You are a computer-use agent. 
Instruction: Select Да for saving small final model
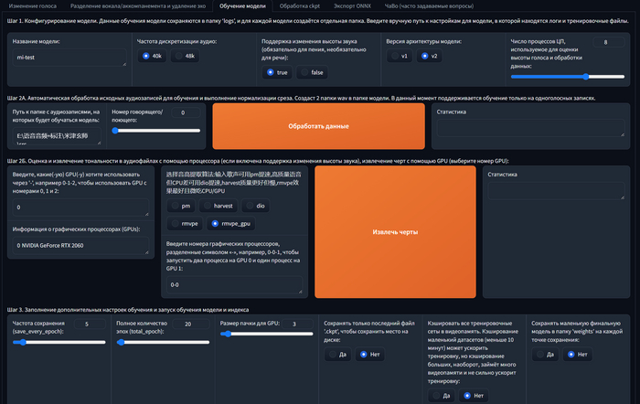(x=545, y=355)
